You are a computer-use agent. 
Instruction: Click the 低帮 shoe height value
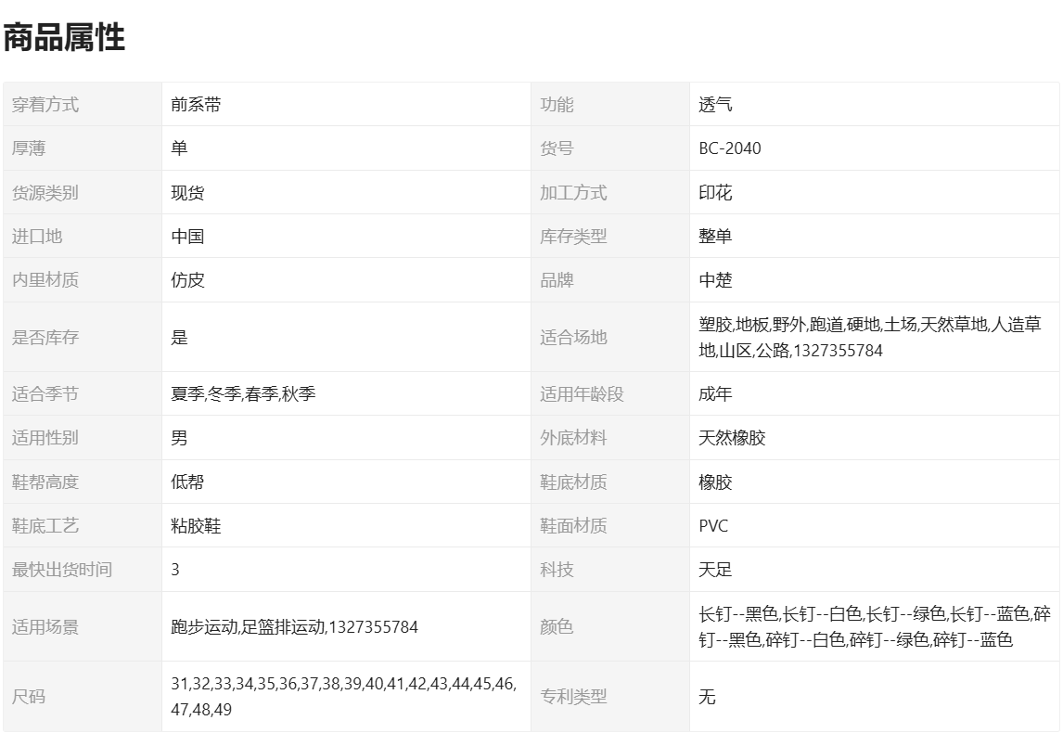pos(187,482)
